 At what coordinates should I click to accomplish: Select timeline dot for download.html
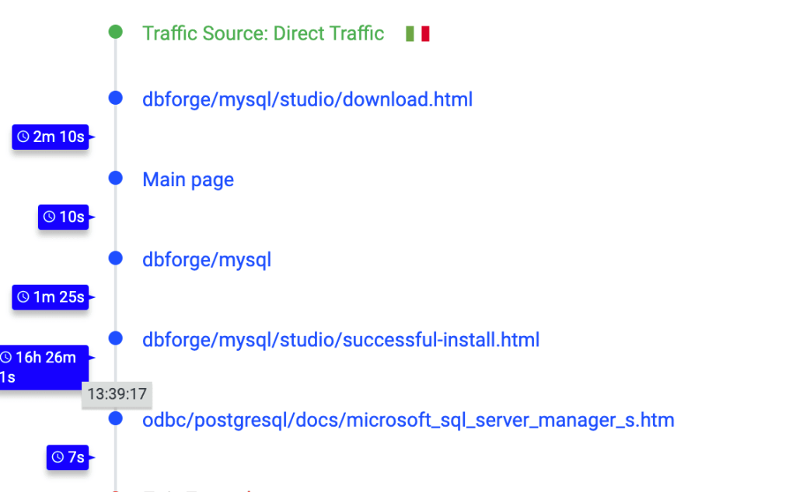(116, 98)
